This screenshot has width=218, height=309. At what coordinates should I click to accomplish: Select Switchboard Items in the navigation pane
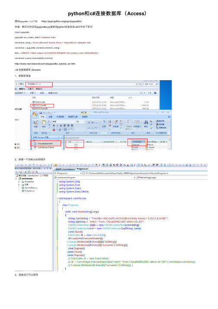(46, 147)
